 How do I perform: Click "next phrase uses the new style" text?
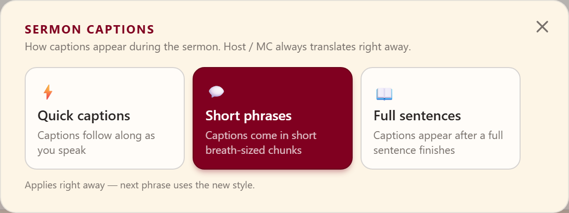[x=187, y=185]
